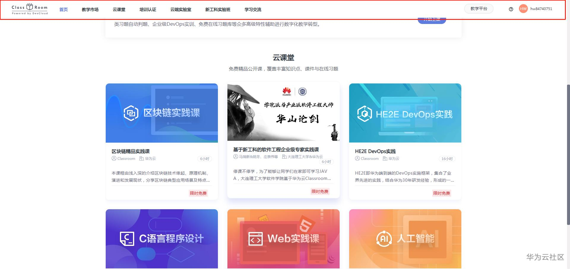Click the AI circle icon on 人工智能 banner

pyautogui.click(x=384, y=239)
